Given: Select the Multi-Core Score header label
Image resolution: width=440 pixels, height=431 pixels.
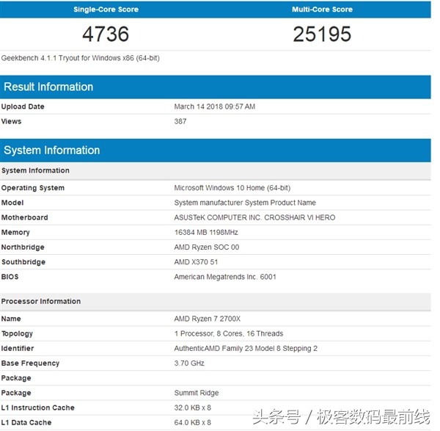Looking at the screenshot, I should pyautogui.click(x=322, y=10).
